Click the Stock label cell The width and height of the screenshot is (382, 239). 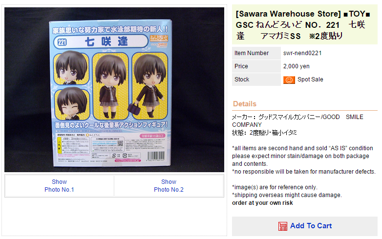(256, 80)
